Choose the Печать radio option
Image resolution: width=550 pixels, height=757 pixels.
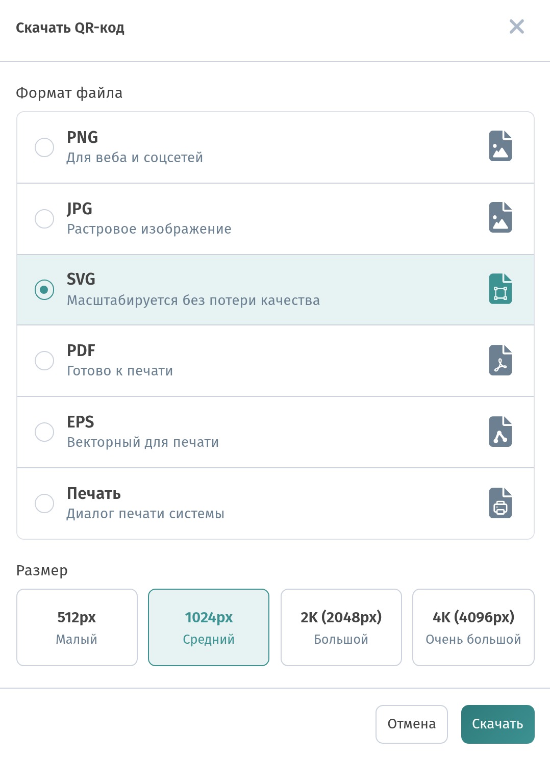[44, 503]
